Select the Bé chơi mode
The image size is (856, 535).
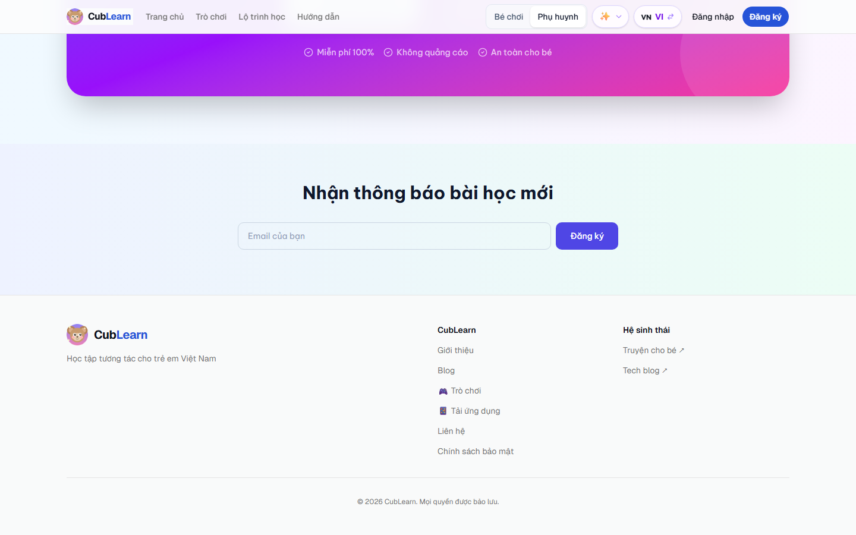click(509, 17)
